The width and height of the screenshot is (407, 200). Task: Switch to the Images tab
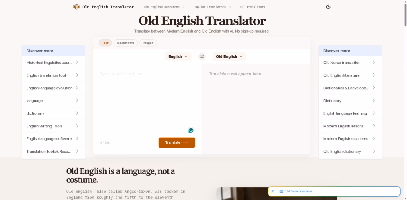click(x=148, y=43)
